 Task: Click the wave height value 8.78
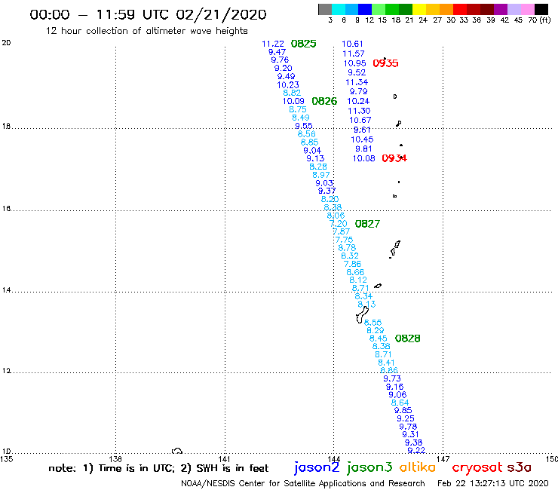(x=347, y=248)
